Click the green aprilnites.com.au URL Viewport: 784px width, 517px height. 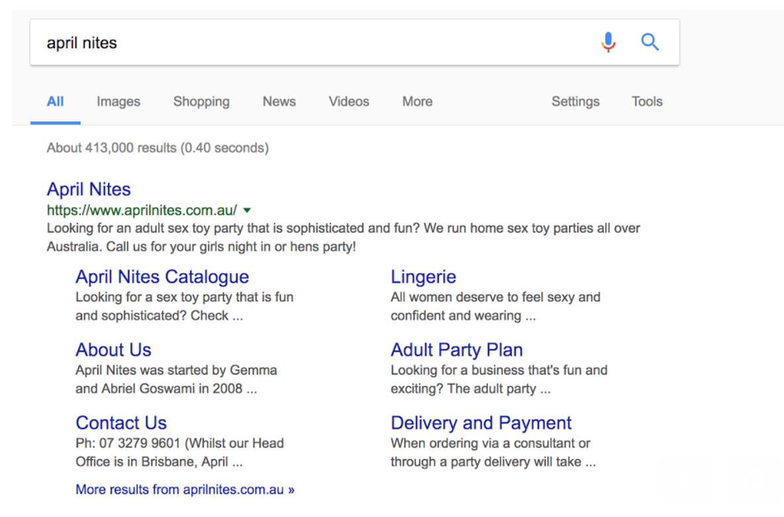point(142,210)
